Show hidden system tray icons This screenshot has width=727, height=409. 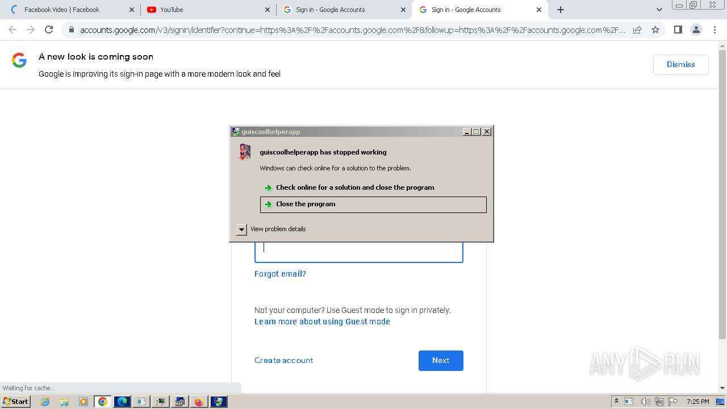(616, 402)
